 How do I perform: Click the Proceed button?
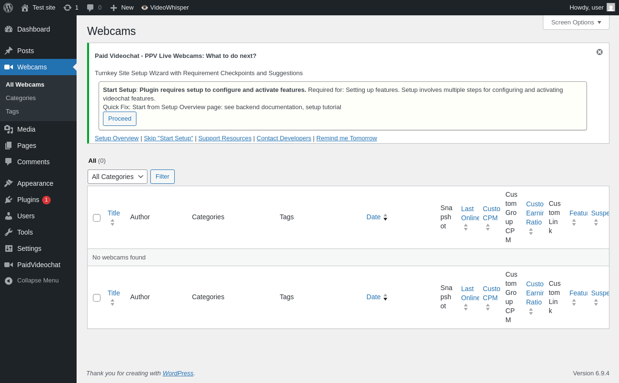tap(120, 119)
